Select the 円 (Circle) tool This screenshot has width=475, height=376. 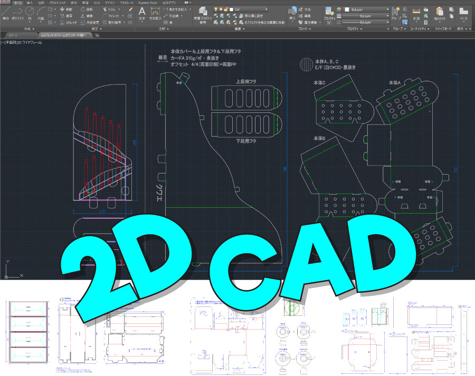30,12
